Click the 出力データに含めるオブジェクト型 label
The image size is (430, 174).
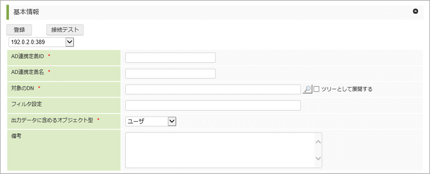click(52, 120)
